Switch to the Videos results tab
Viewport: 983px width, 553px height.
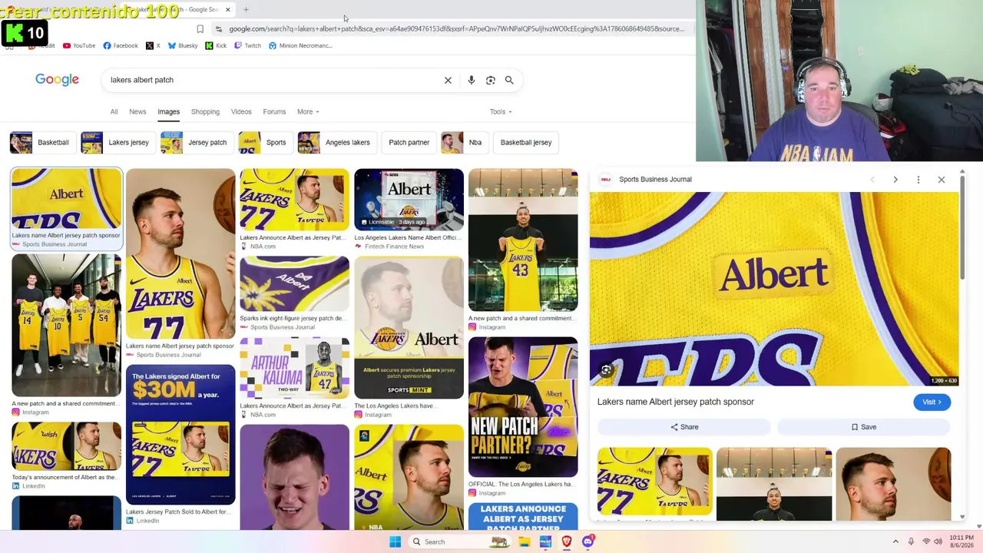[x=241, y=112]
